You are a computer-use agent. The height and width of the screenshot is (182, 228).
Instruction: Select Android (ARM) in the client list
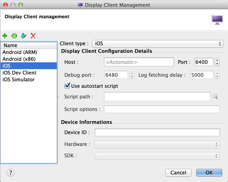29,52
